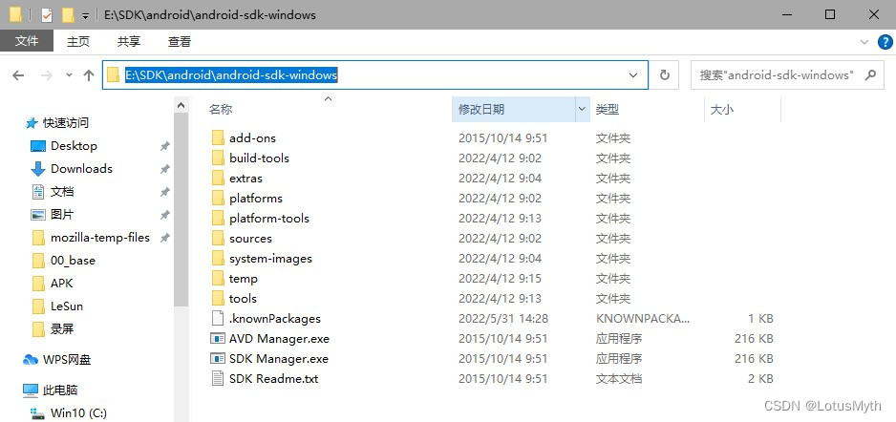Open the 修改日期 column filter dropdown
The image size is (896, 422).
(583, 109)
